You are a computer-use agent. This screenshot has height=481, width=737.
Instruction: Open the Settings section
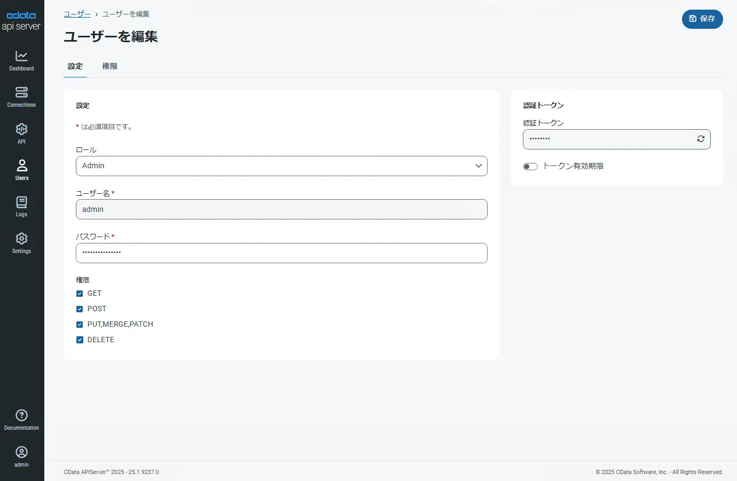(x=21, y=243)
